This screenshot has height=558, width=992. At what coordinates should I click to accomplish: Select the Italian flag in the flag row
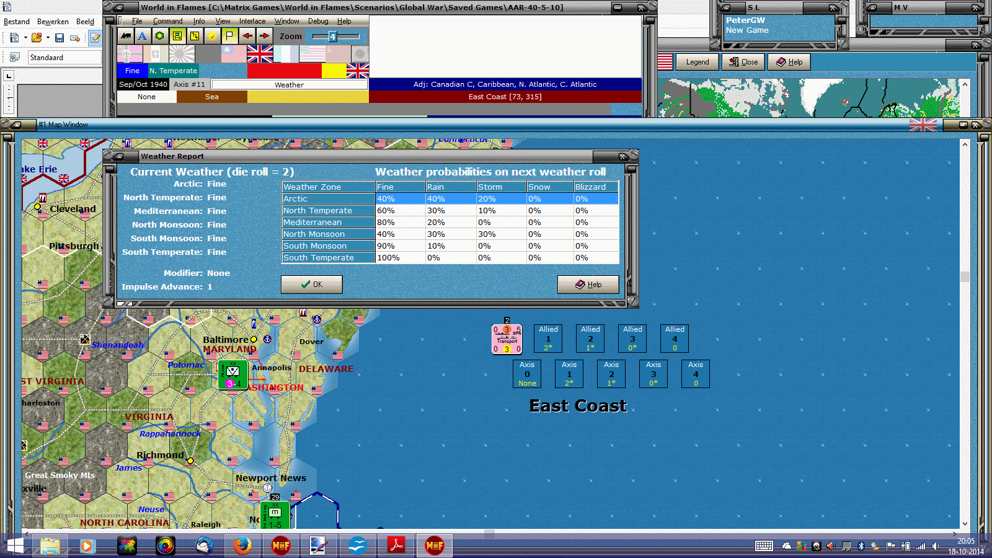[x=156, y=54]
